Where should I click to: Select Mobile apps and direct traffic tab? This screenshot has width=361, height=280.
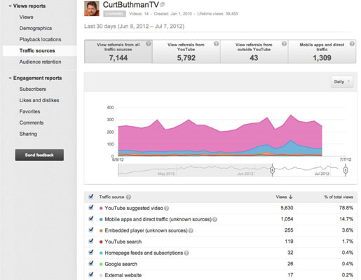click(322, 51)
